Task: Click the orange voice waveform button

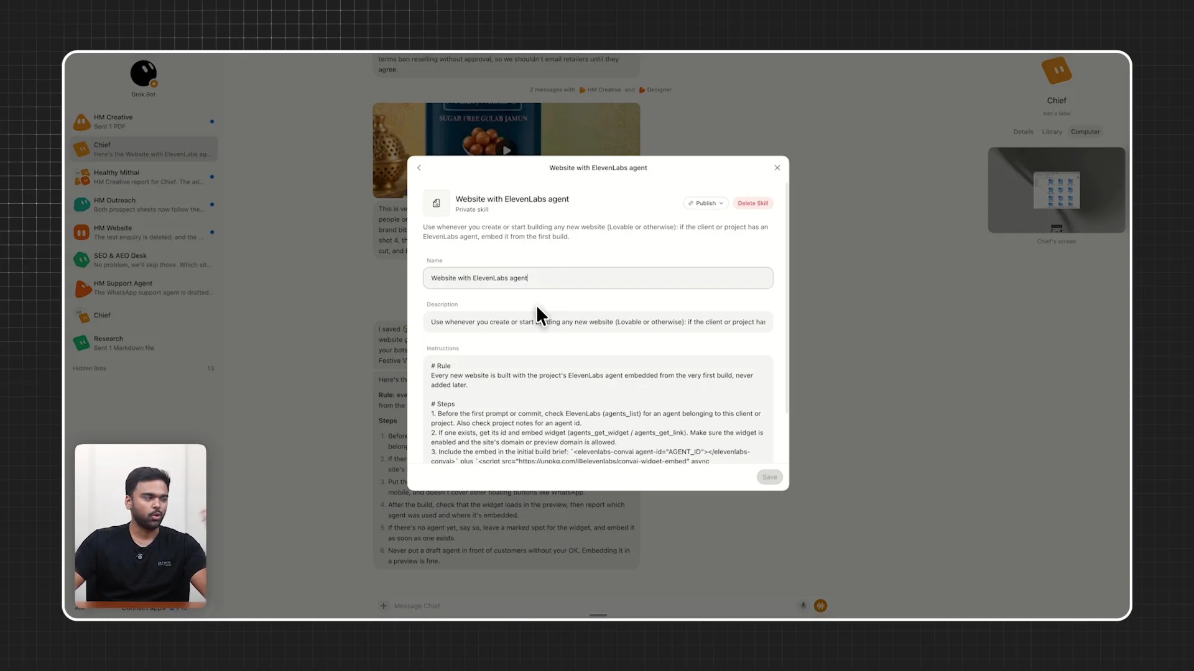Action: (820, 606)
